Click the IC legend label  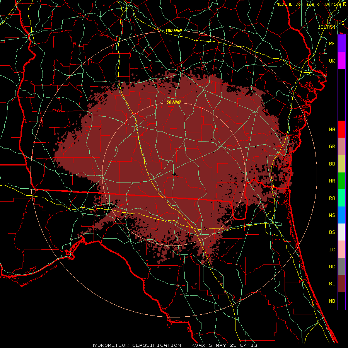[x=332, y=249]
